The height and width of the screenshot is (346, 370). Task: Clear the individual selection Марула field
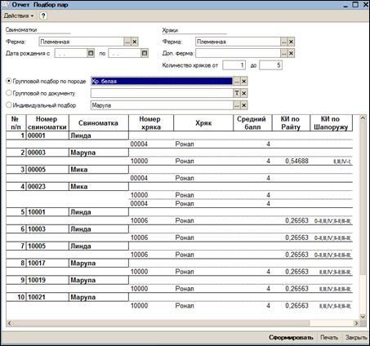coord(244,105)
